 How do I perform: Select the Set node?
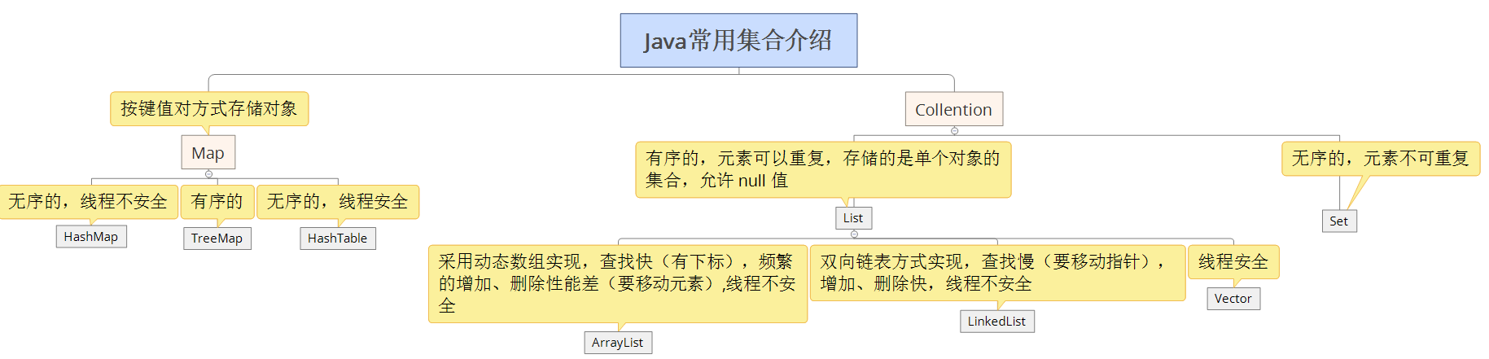tap(1339, 221)
